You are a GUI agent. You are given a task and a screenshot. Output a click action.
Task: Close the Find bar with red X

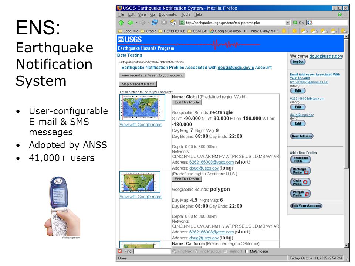click(x=120, y=251)
